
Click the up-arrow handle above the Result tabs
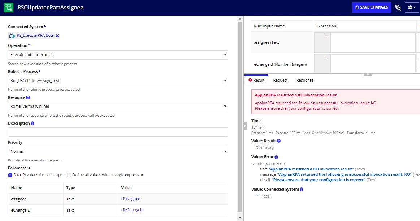[x=368, y=74]
